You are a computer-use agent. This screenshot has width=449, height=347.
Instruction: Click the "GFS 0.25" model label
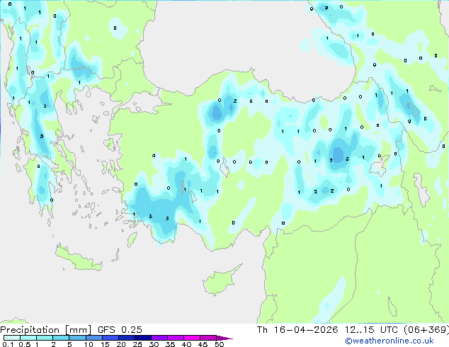120,330
